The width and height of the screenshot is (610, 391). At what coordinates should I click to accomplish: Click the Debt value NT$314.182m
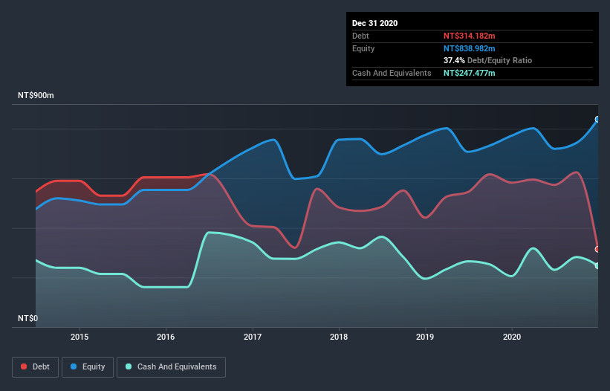coord(469,36)
